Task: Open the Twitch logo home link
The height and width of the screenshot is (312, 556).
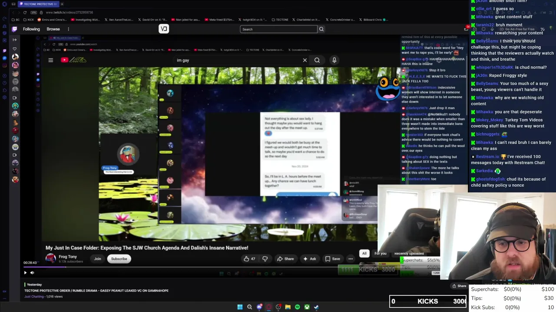Action: tap(14, 29)
